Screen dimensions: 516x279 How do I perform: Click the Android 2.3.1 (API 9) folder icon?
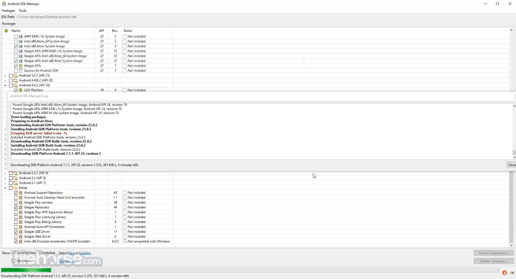(x=15, y=173)
